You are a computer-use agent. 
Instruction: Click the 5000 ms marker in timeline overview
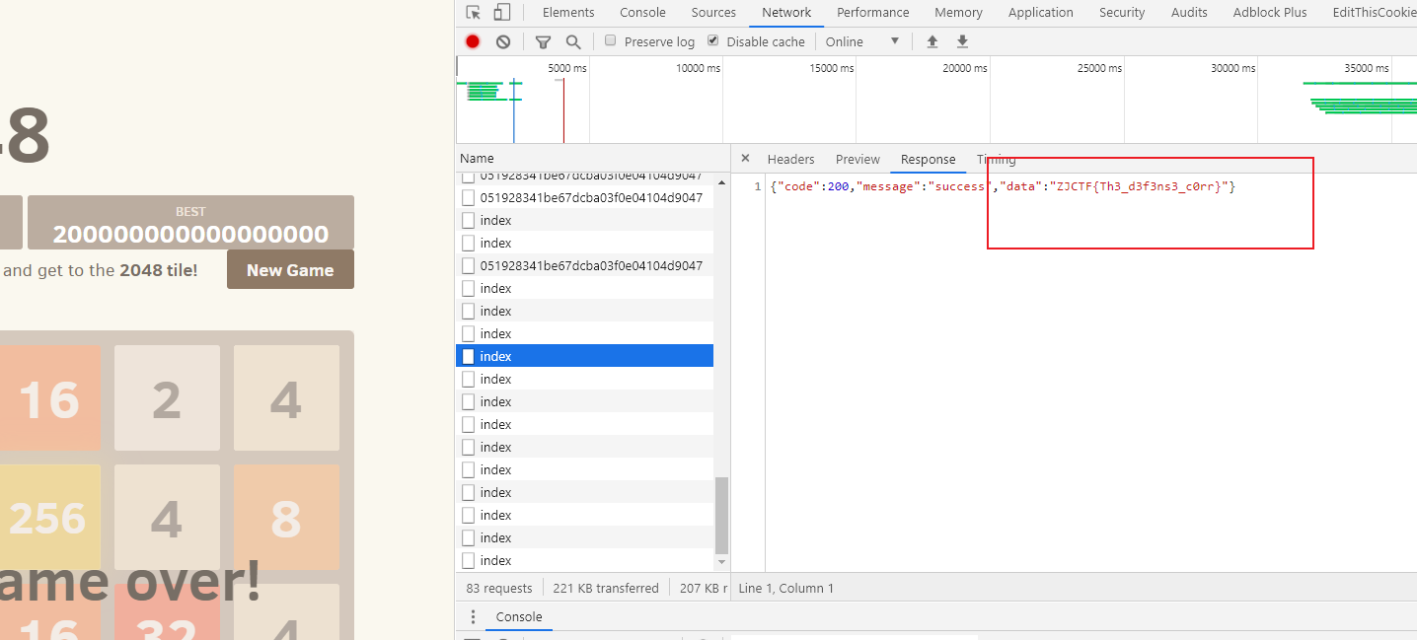pyautogui.click(x=567, y=68)
